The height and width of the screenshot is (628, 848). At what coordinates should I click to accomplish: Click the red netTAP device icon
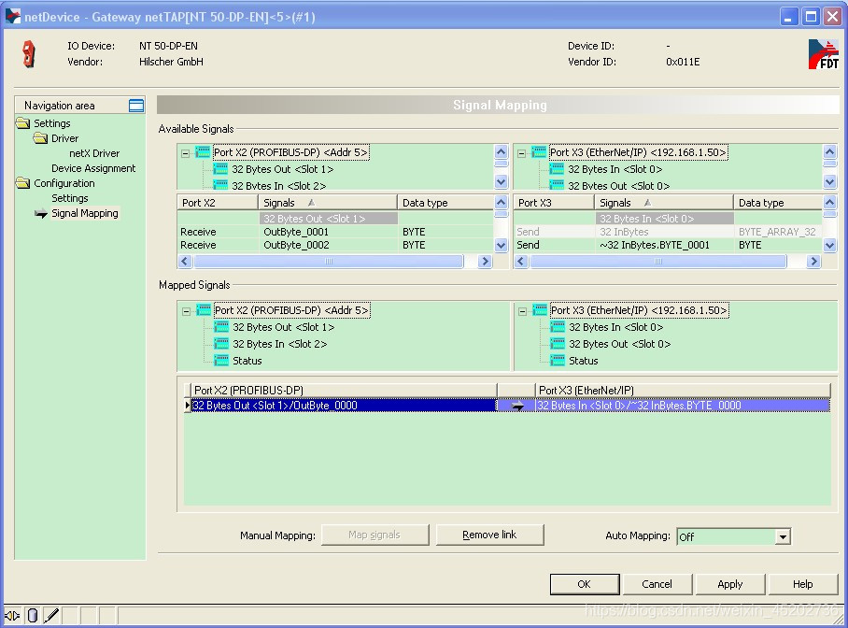29,54
